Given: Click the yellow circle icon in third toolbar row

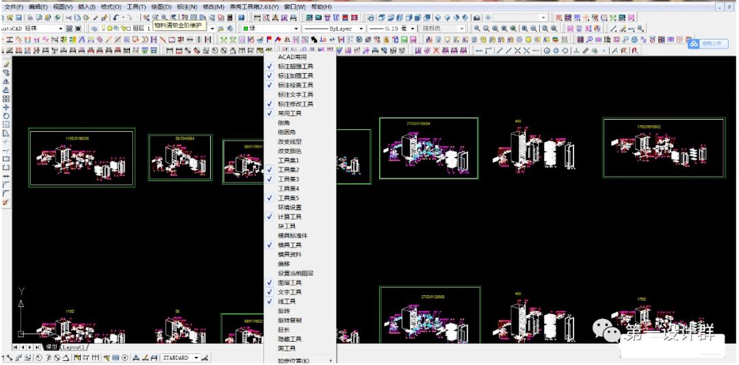Looking at the screenshot, I should pos(528,40).
